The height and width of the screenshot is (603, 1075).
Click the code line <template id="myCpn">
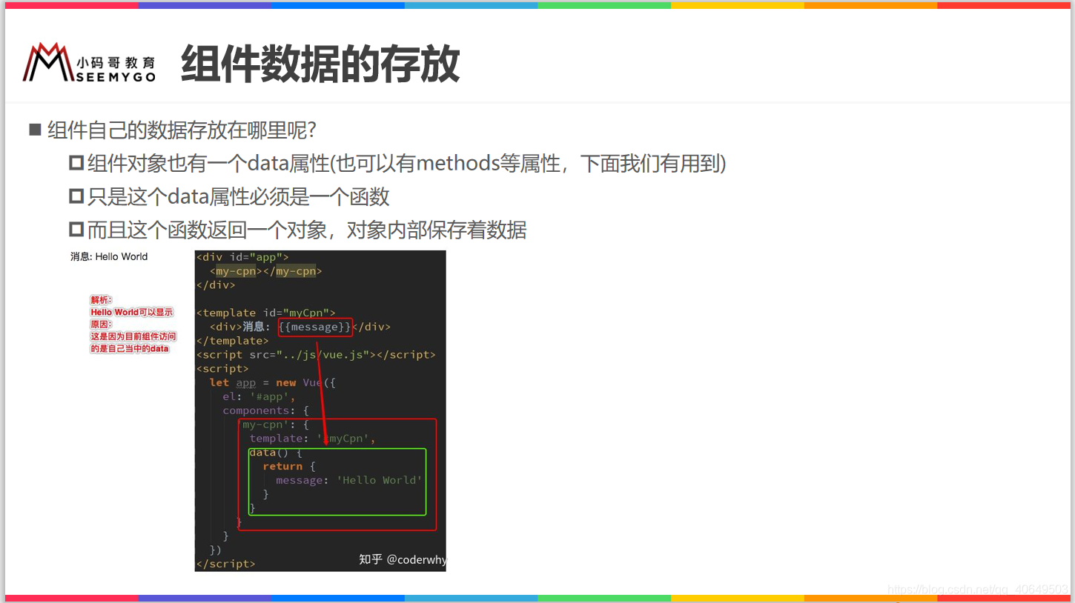266,313
